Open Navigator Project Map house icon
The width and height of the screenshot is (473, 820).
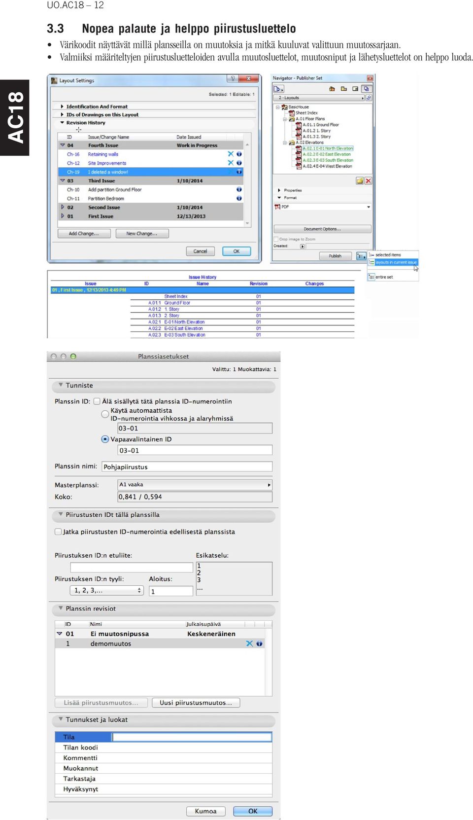(332, 89)
